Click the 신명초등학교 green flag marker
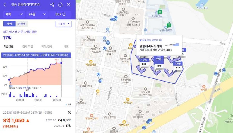 169,25
